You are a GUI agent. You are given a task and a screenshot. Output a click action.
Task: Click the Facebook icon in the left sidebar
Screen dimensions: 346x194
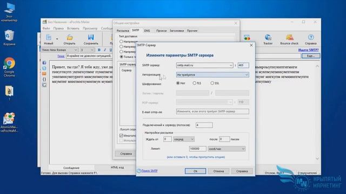click(x=44, y=63)
